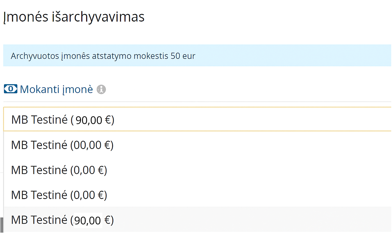Click the white-highlighted "90,00" in the last option
This screenshot has height=234, width=392.
pyautogui.click(x=88, y=220)
